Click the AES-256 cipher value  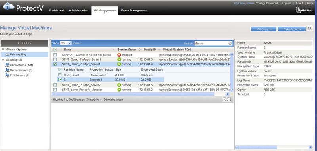tap(269, 90)
